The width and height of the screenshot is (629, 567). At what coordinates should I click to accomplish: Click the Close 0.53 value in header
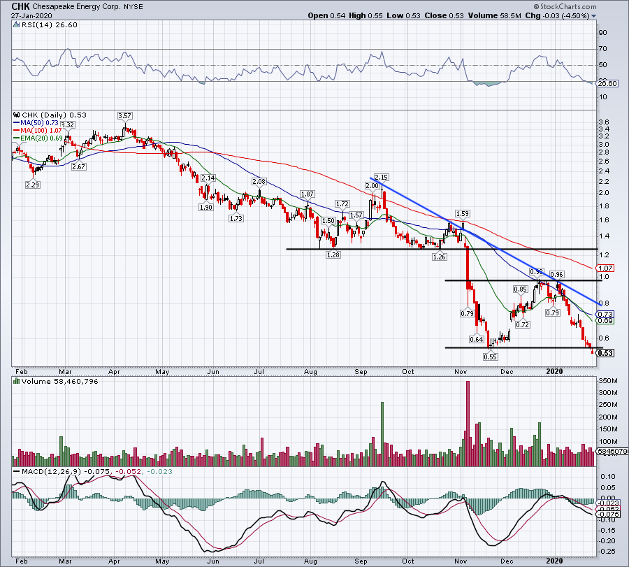pyautogui.click(x=444, y=15)
